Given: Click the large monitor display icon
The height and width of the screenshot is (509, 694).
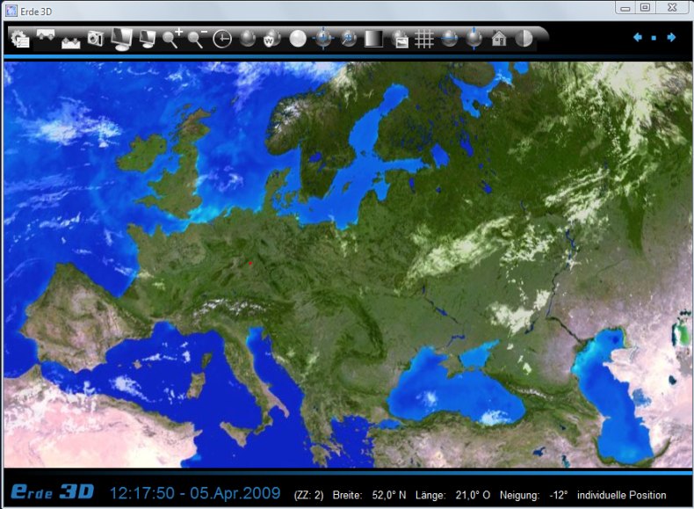Looking at the screenshot, I should [x=121, y=39].
